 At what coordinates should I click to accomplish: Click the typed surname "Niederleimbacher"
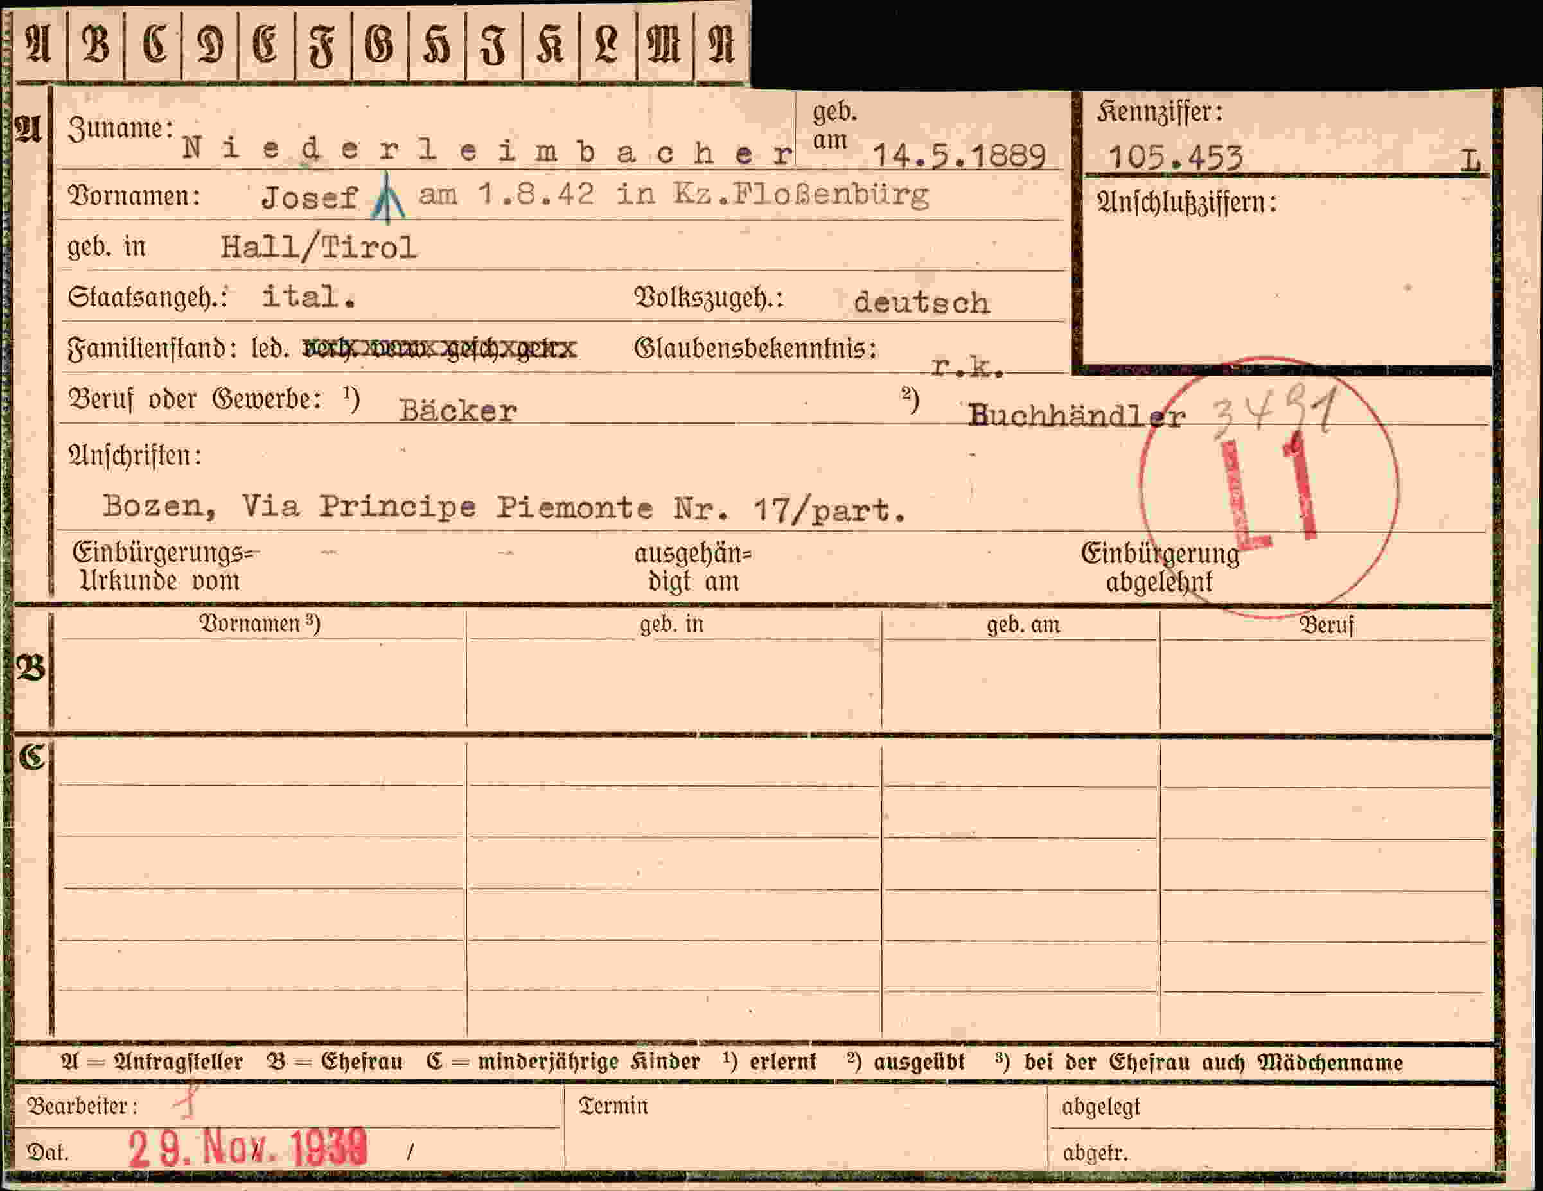pos(488,150)
